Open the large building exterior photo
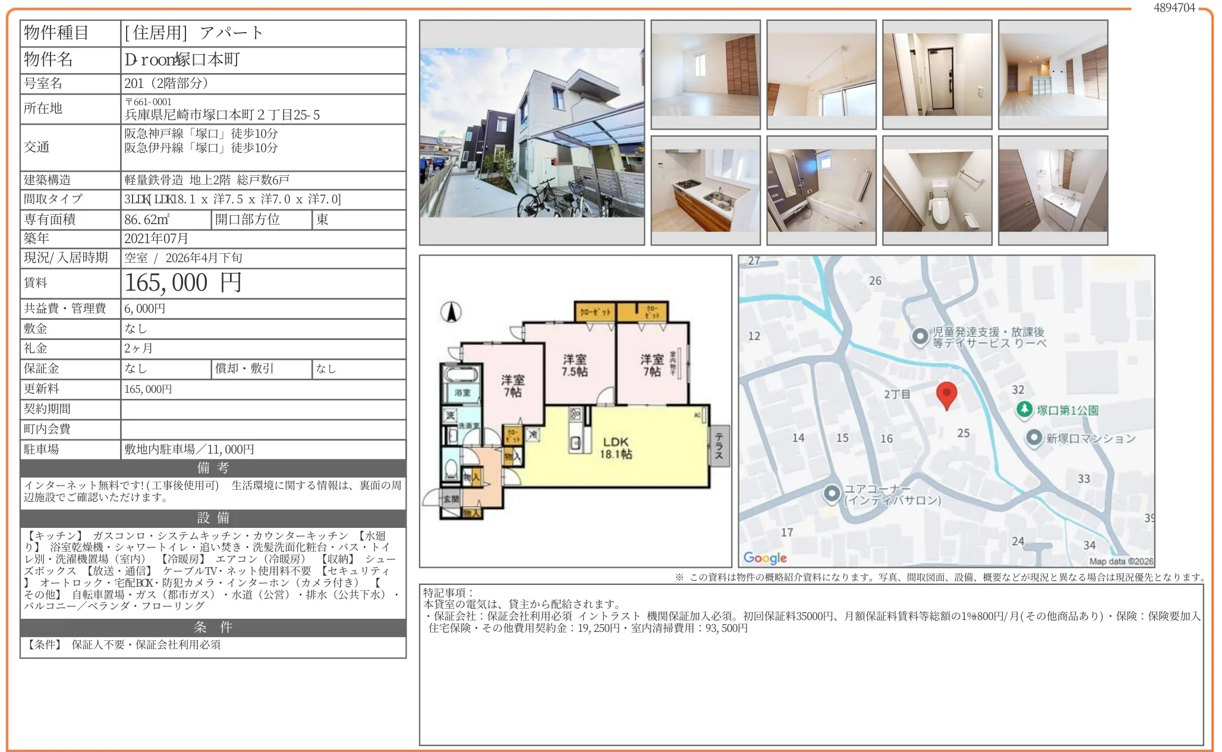 point(531,133)
